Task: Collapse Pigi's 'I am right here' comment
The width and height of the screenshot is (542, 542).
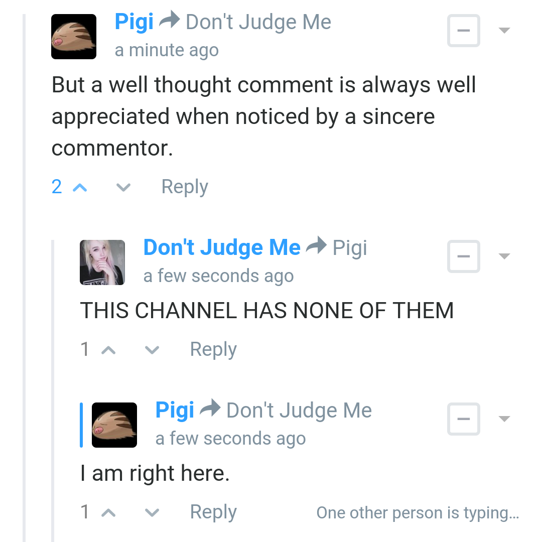Action: (x=464, y=419)
